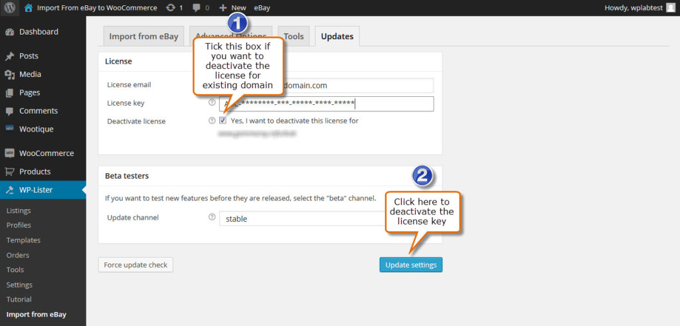Focus the License key input field
Image resolution: width=680 pixels, height=326 pixels.
coord(326,104)
